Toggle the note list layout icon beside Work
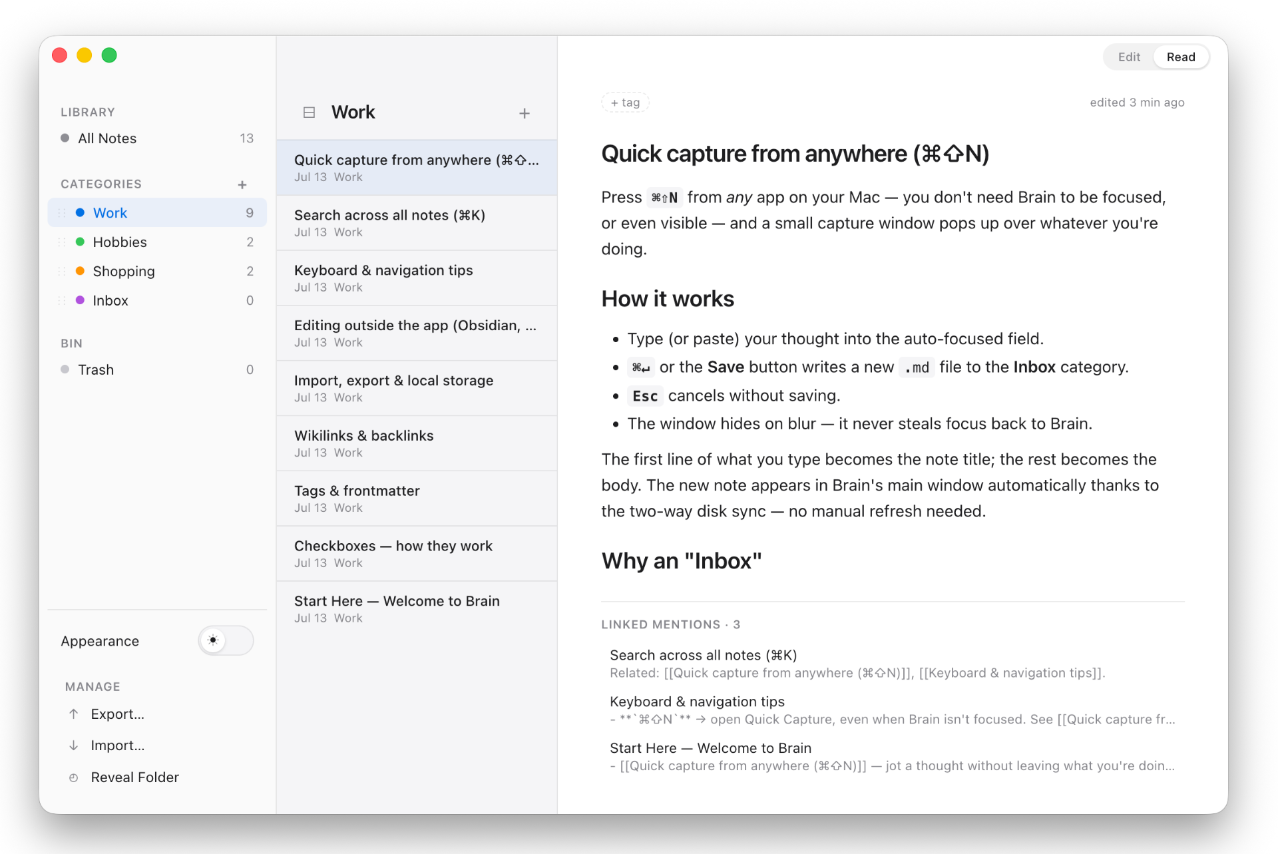1278x854 pixels. [x=309, y=112]
